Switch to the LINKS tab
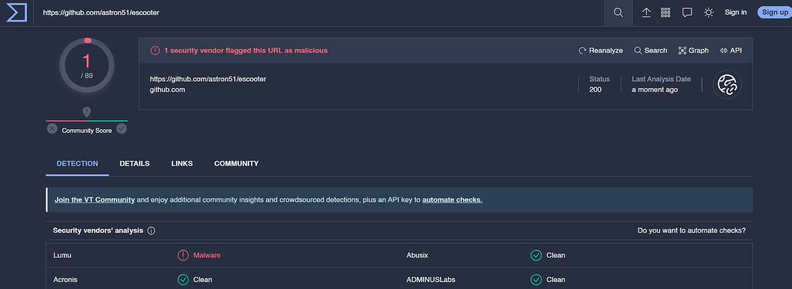 coord(182,163)
